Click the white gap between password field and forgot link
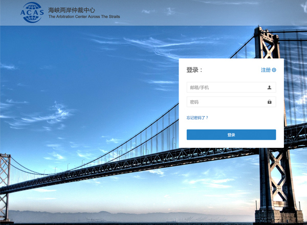This screenshot has height=225, width=307. pos(231,111)
